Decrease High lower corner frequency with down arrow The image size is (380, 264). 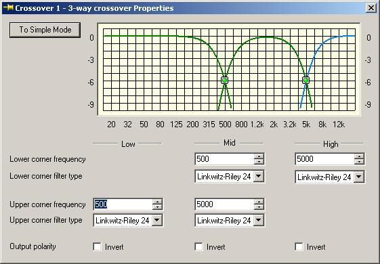tap(359, 162)
